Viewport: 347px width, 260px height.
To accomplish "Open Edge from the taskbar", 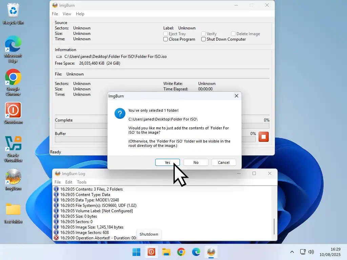I will 196,252.
